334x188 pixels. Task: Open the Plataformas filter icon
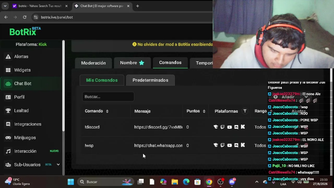(245, 111)
